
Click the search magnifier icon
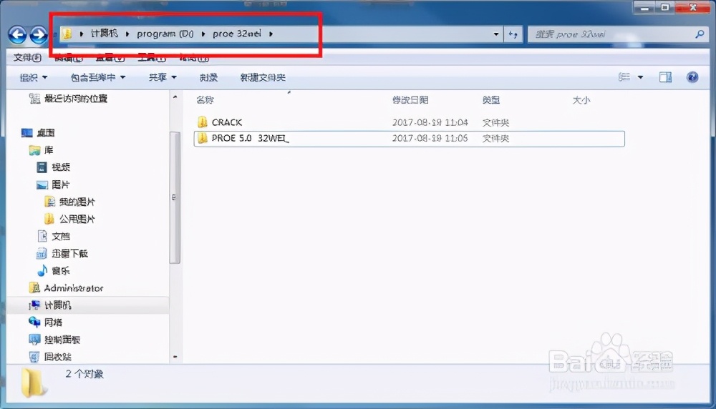[x=700, y=34]
